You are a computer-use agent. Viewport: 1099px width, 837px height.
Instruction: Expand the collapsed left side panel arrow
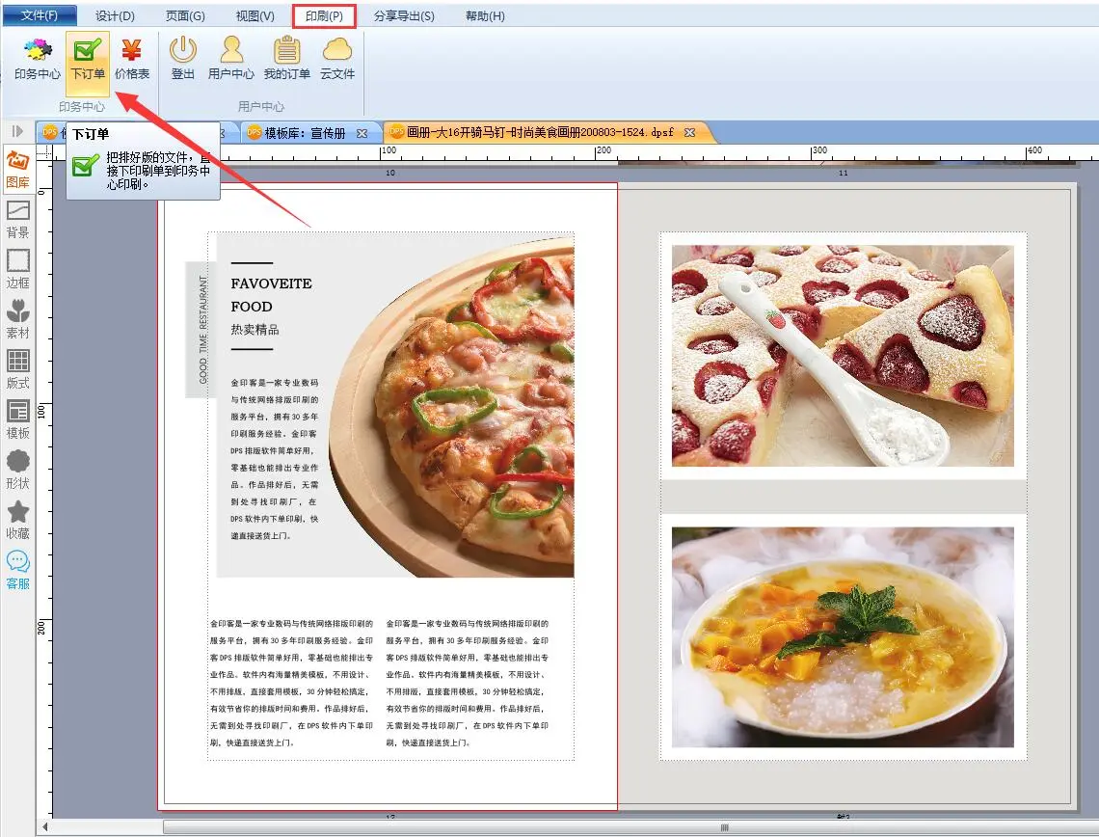[17, 131]
